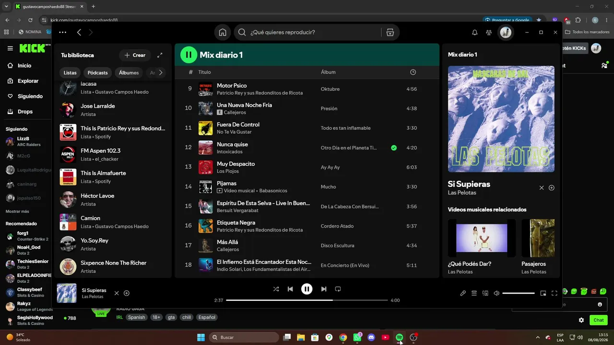Show more library filters with right chevron
The width and height of the screenshot is (614, 345).
(161, 73)
